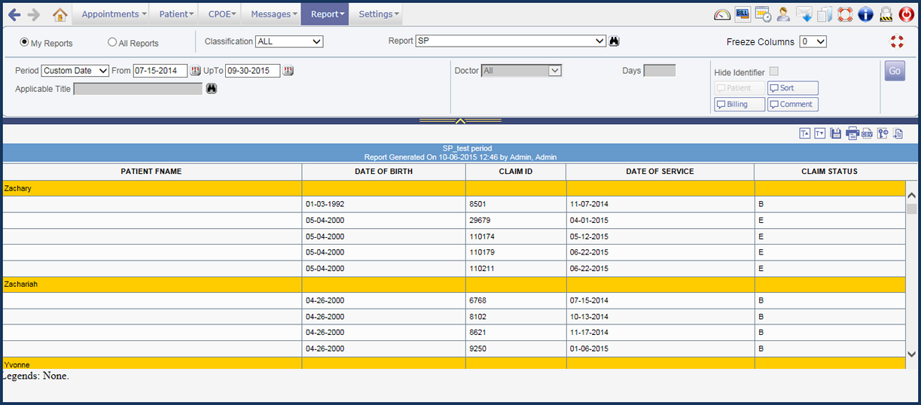The image size is (921, 405).
Task: Click the From date field
Action: (160, 71)
